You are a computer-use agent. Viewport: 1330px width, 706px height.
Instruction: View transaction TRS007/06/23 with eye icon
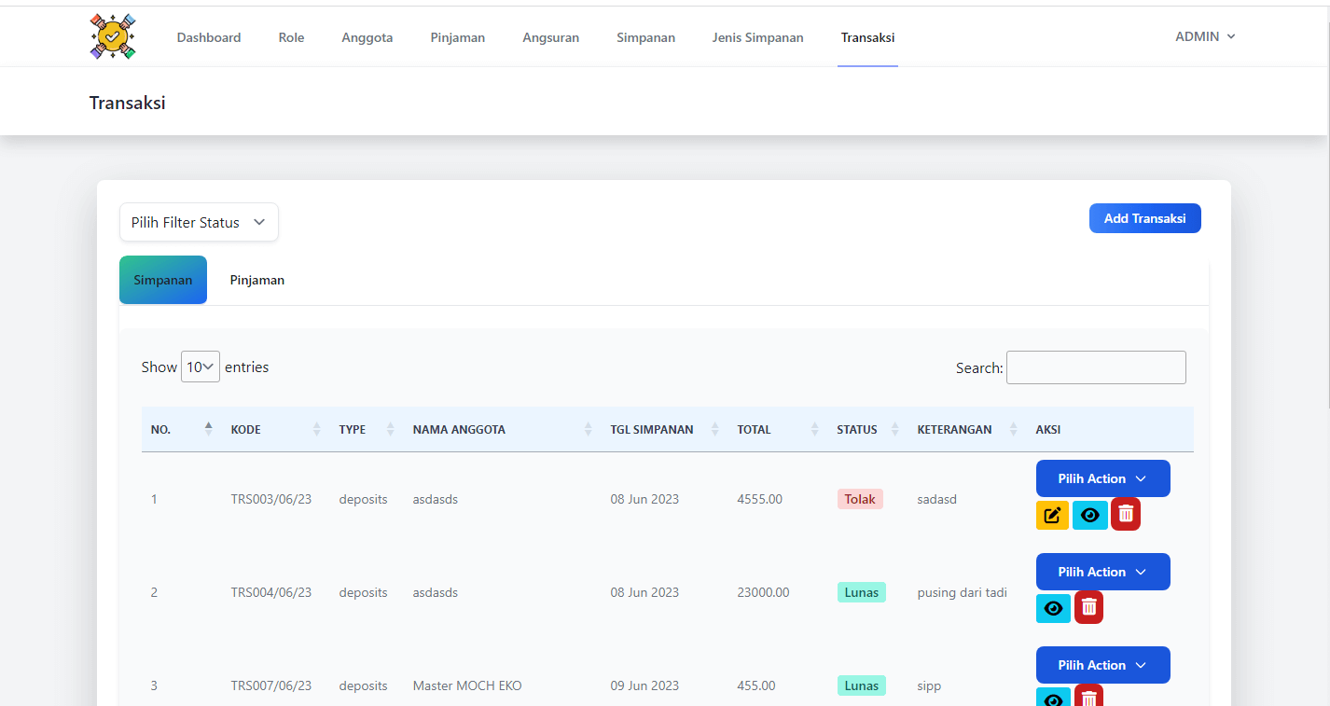point(1054,698)
